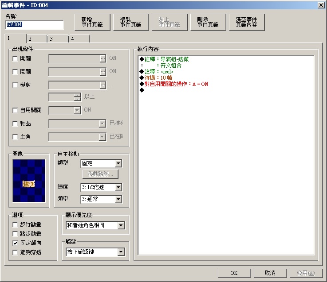Open the 觸發 trigger dropdown
The image size is (327, 282).
(x=95, y=252)
